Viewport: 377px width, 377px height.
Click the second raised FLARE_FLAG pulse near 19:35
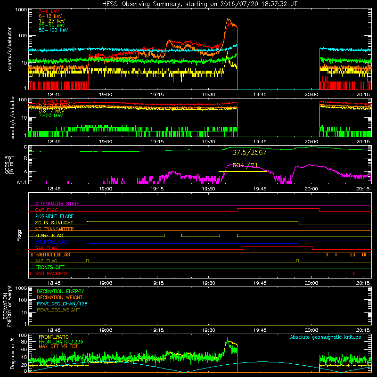[x=229, y=234]
